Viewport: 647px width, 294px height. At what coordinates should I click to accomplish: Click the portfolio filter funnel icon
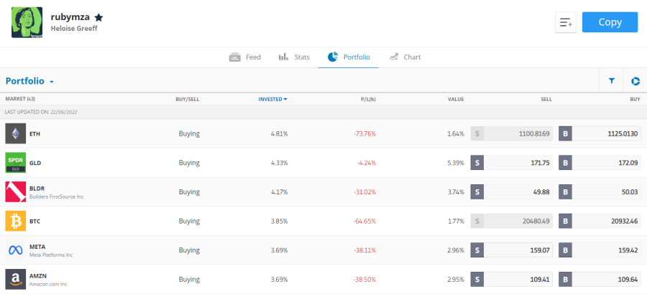(x=611, y=82)
